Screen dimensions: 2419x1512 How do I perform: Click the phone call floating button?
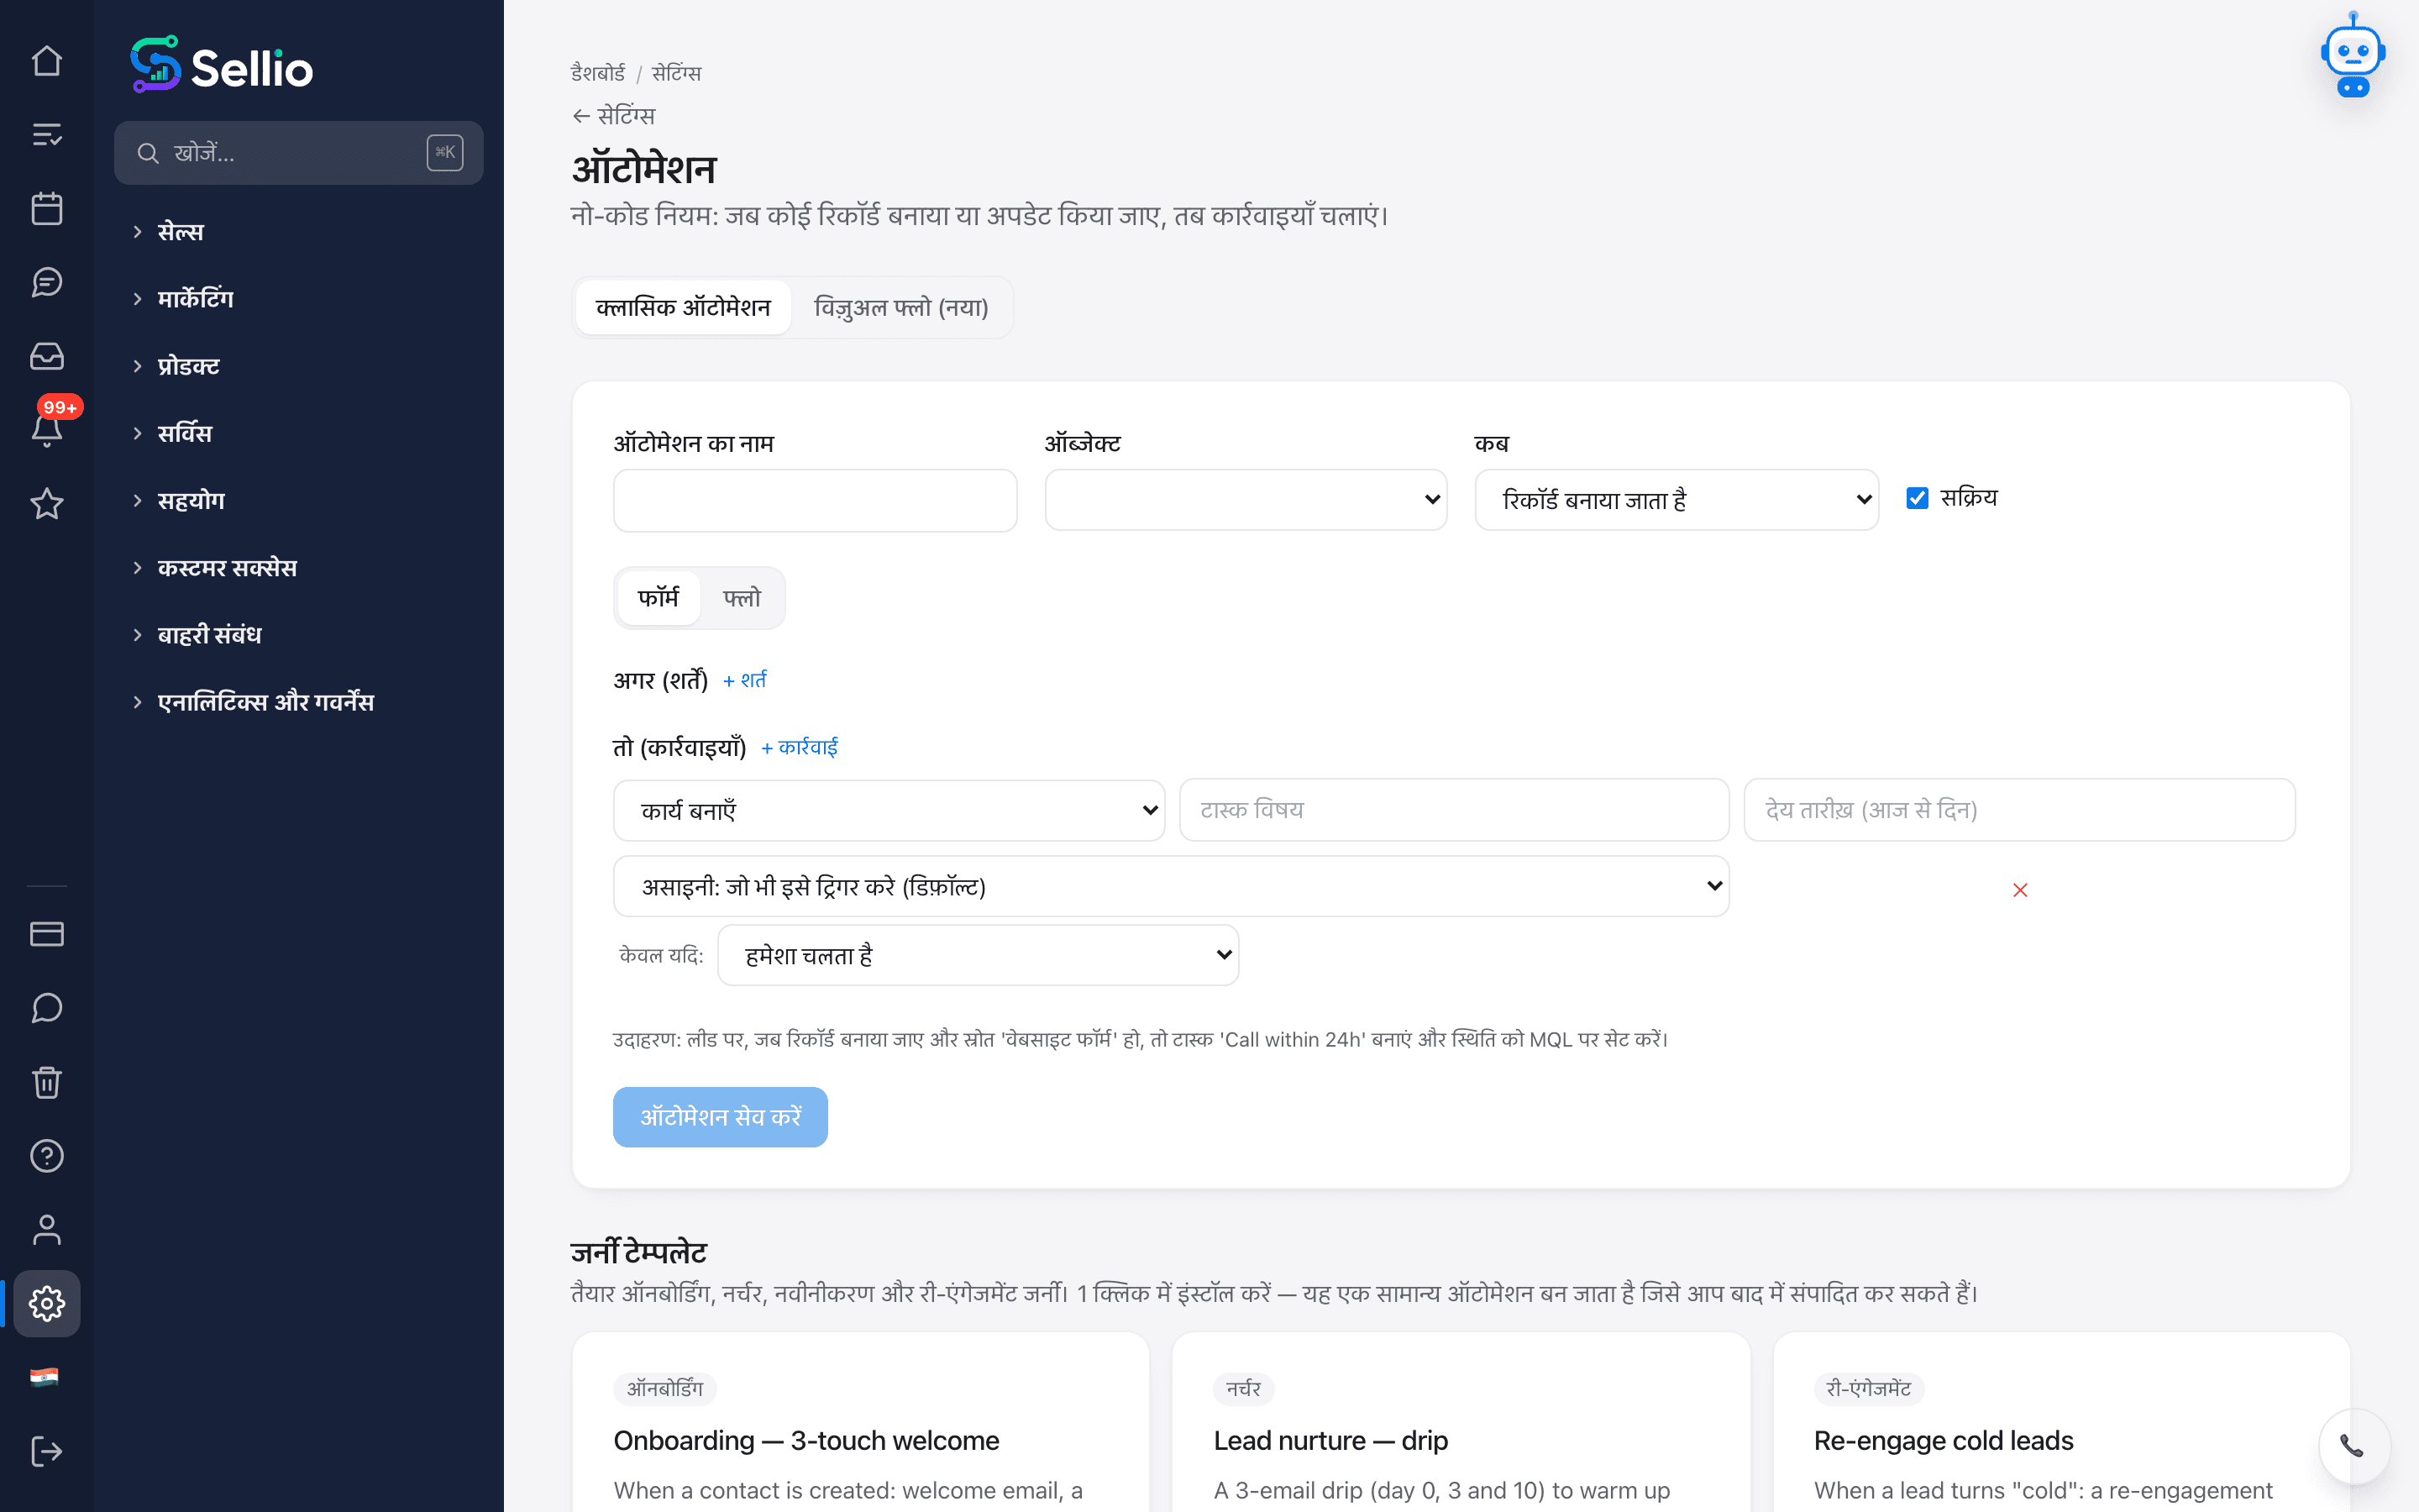point(2353,1445)
